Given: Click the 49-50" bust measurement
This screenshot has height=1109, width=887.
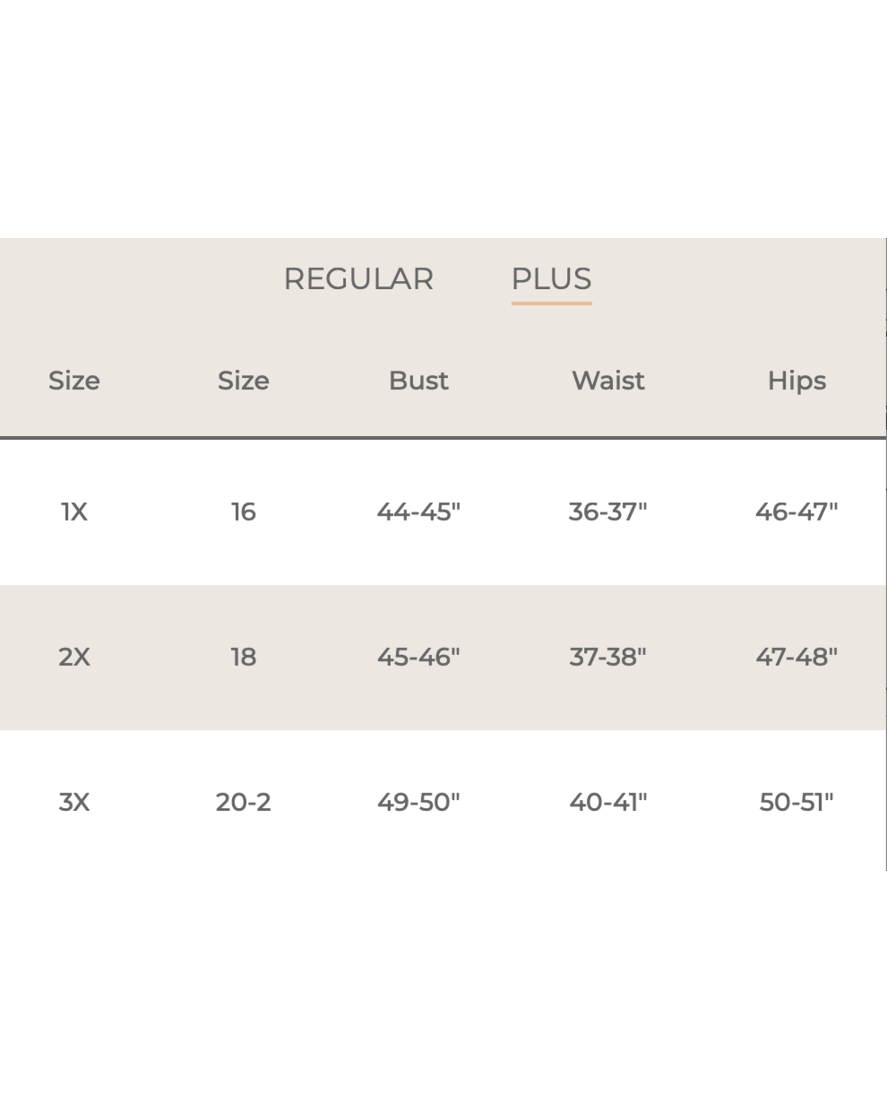Looking at the screenshot, I should click(x=418, y=802).
